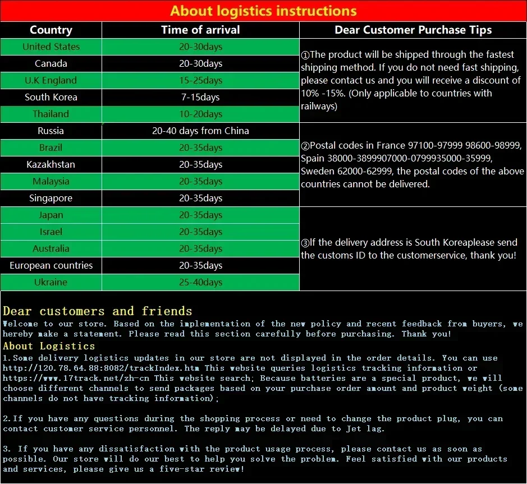Click European countries' '20-35days' cell
Screen dimensions: 527x484
(201, 265)
